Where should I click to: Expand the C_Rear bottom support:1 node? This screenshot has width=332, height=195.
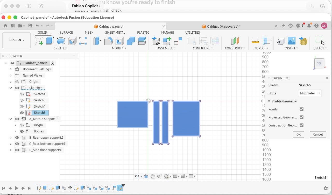coord(11,144)
